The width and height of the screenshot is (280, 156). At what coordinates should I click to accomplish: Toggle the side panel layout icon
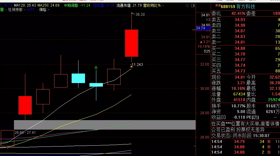click(193, 6)
